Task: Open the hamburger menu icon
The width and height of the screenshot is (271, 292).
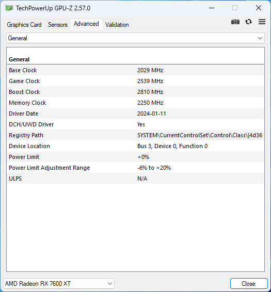Action: [262, 22]
